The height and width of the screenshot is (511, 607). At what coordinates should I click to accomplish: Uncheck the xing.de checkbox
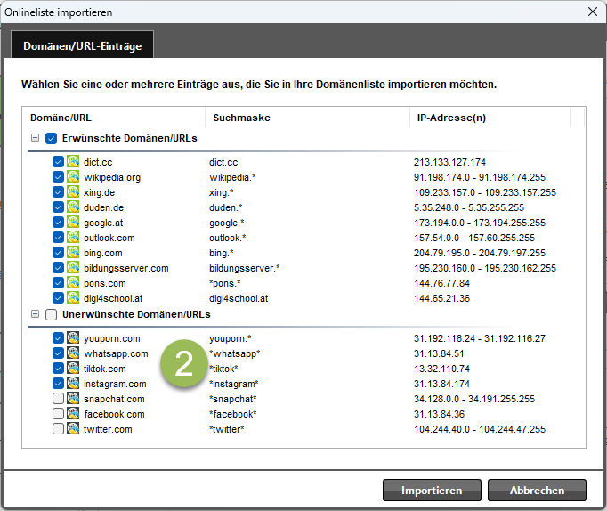tap(58, 192)
